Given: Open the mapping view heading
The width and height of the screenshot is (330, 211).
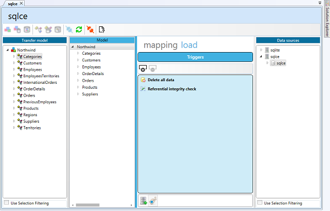Looking at the screenshot, I should (161, 45).
